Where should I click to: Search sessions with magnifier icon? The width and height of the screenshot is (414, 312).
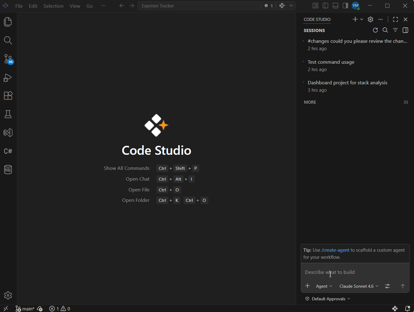coord(385,30)
